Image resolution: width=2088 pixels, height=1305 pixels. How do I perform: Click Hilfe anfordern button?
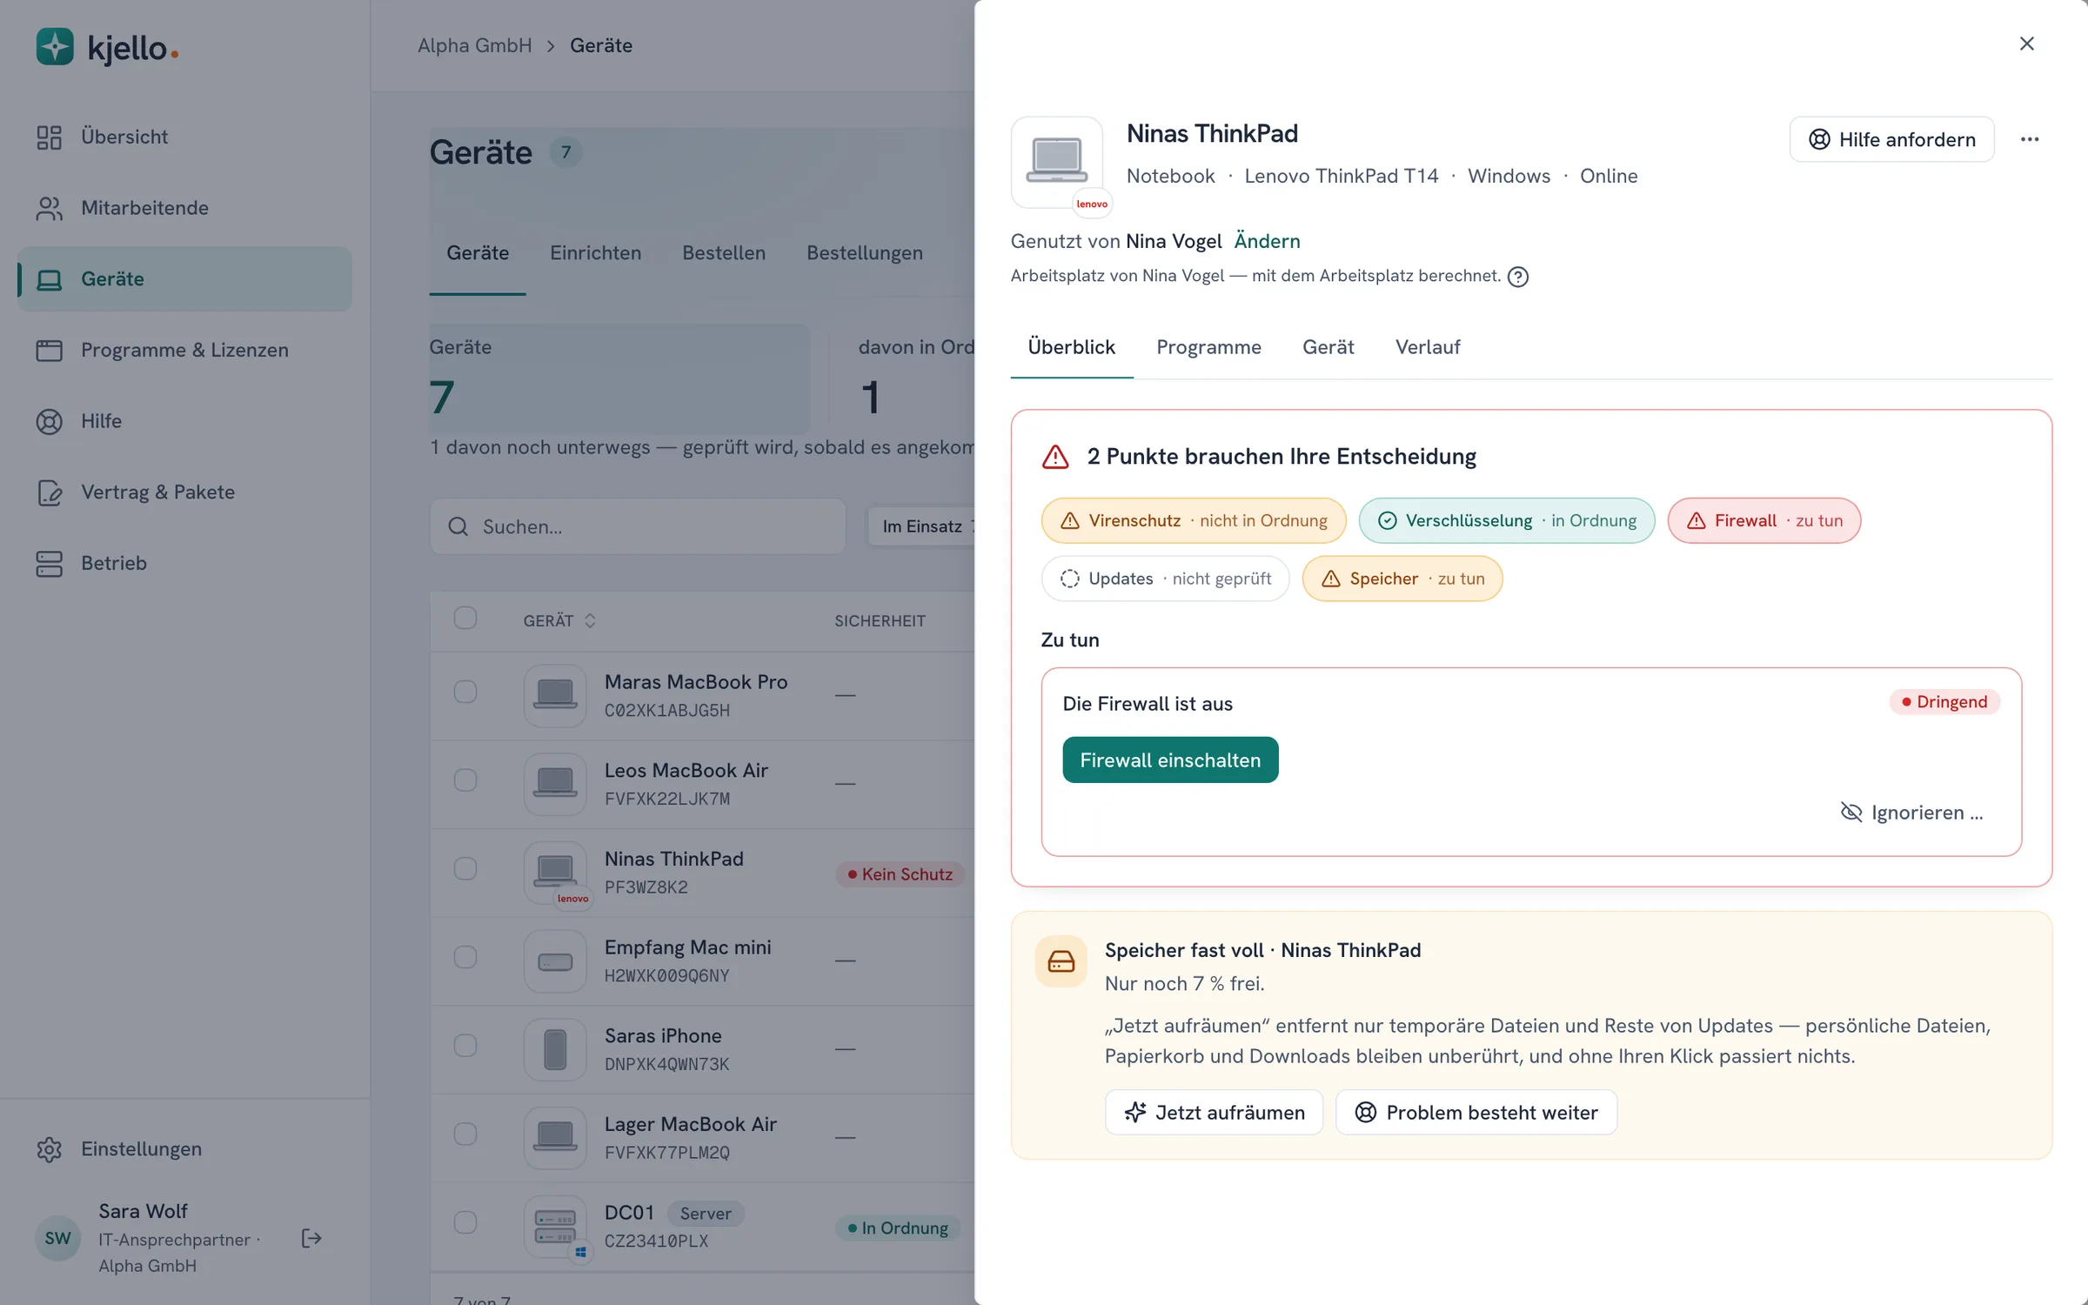pyautogui.click(x=1891, y=139)
